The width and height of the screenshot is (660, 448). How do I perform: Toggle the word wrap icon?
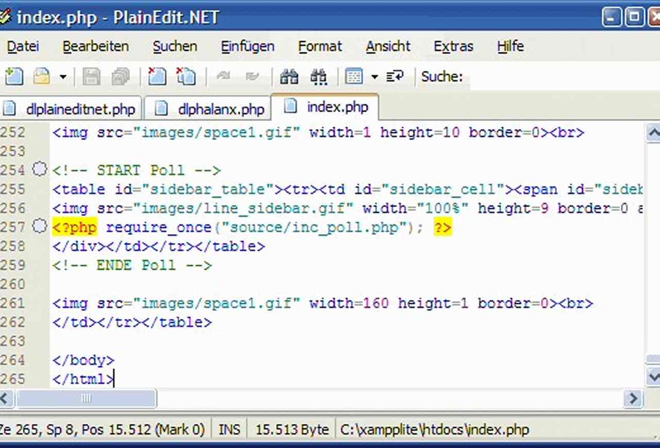395,77
